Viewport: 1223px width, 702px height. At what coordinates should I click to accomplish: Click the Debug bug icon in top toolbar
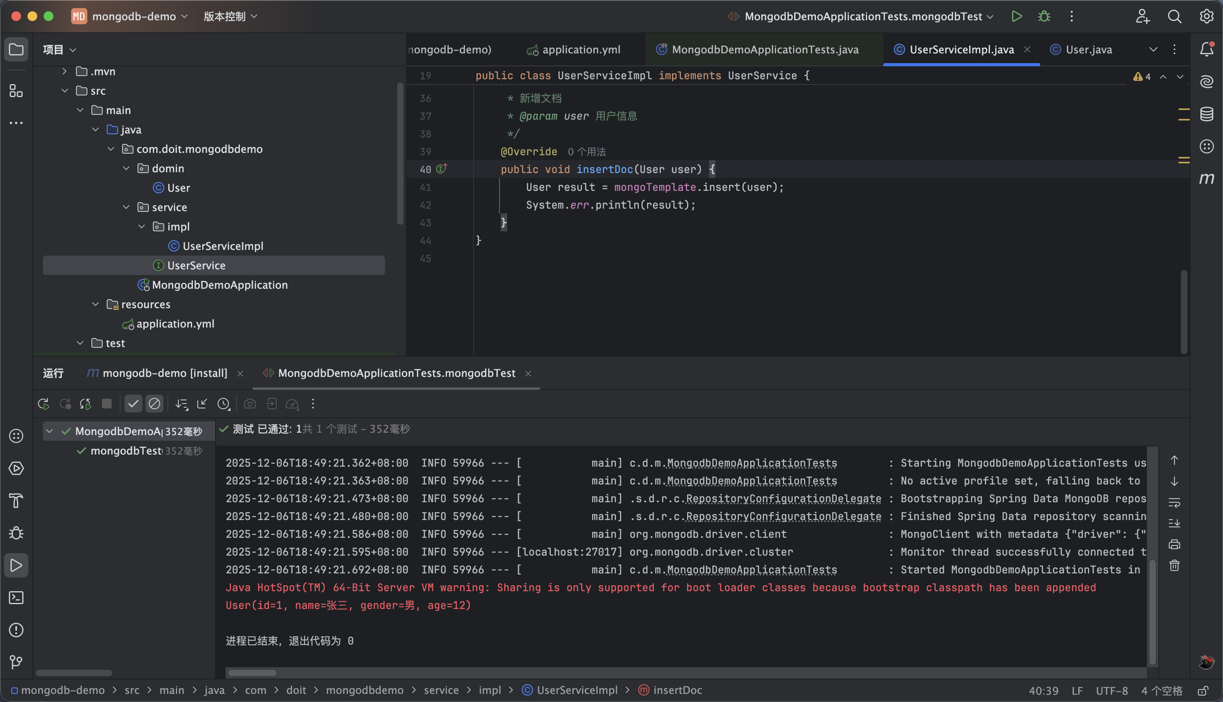(1044, 17)
